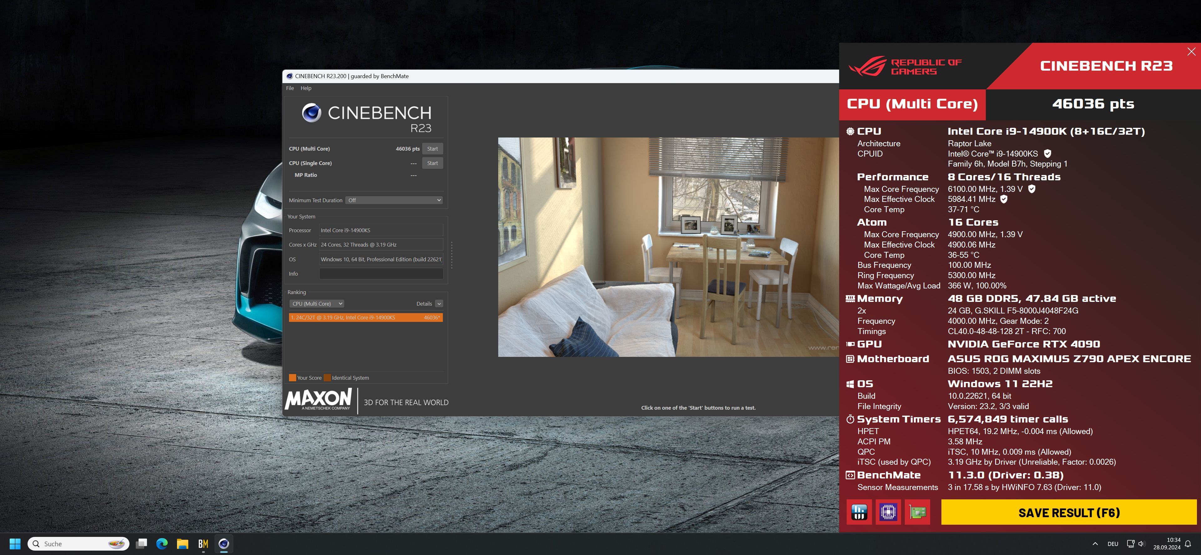
Task: Click the Windows Start button
Action: (x=15, y=543)
